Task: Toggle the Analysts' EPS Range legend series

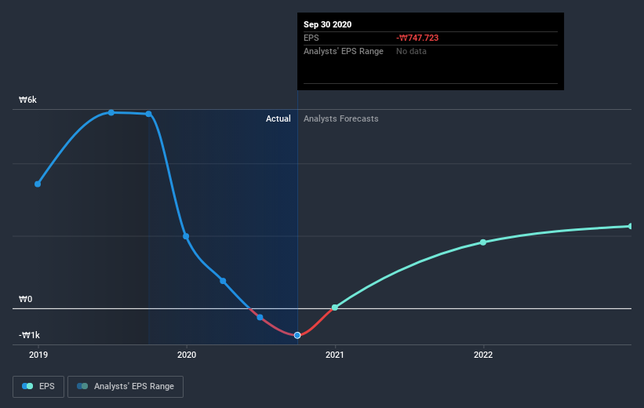Action: [x=126, y=386]
